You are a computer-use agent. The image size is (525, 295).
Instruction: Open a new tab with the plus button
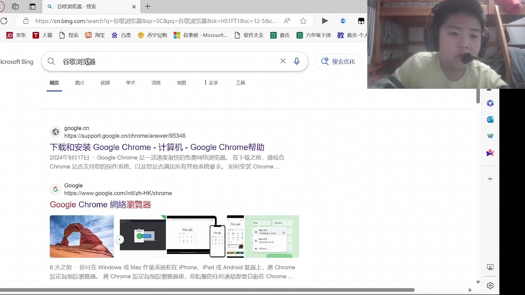pyautogui.click(x=148, y=7)
